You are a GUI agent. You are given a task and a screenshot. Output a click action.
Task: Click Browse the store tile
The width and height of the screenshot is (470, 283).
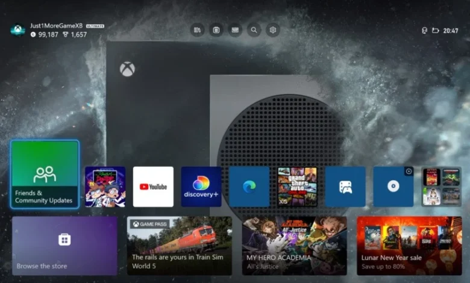pos(64,246)
